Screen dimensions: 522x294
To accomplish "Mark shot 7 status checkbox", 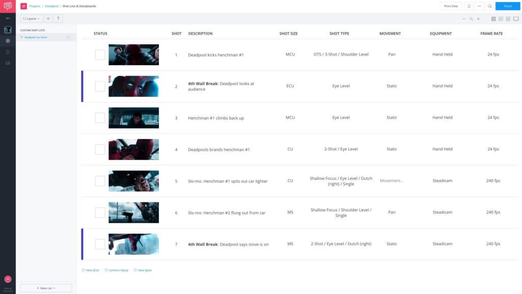I will (100, 244).
